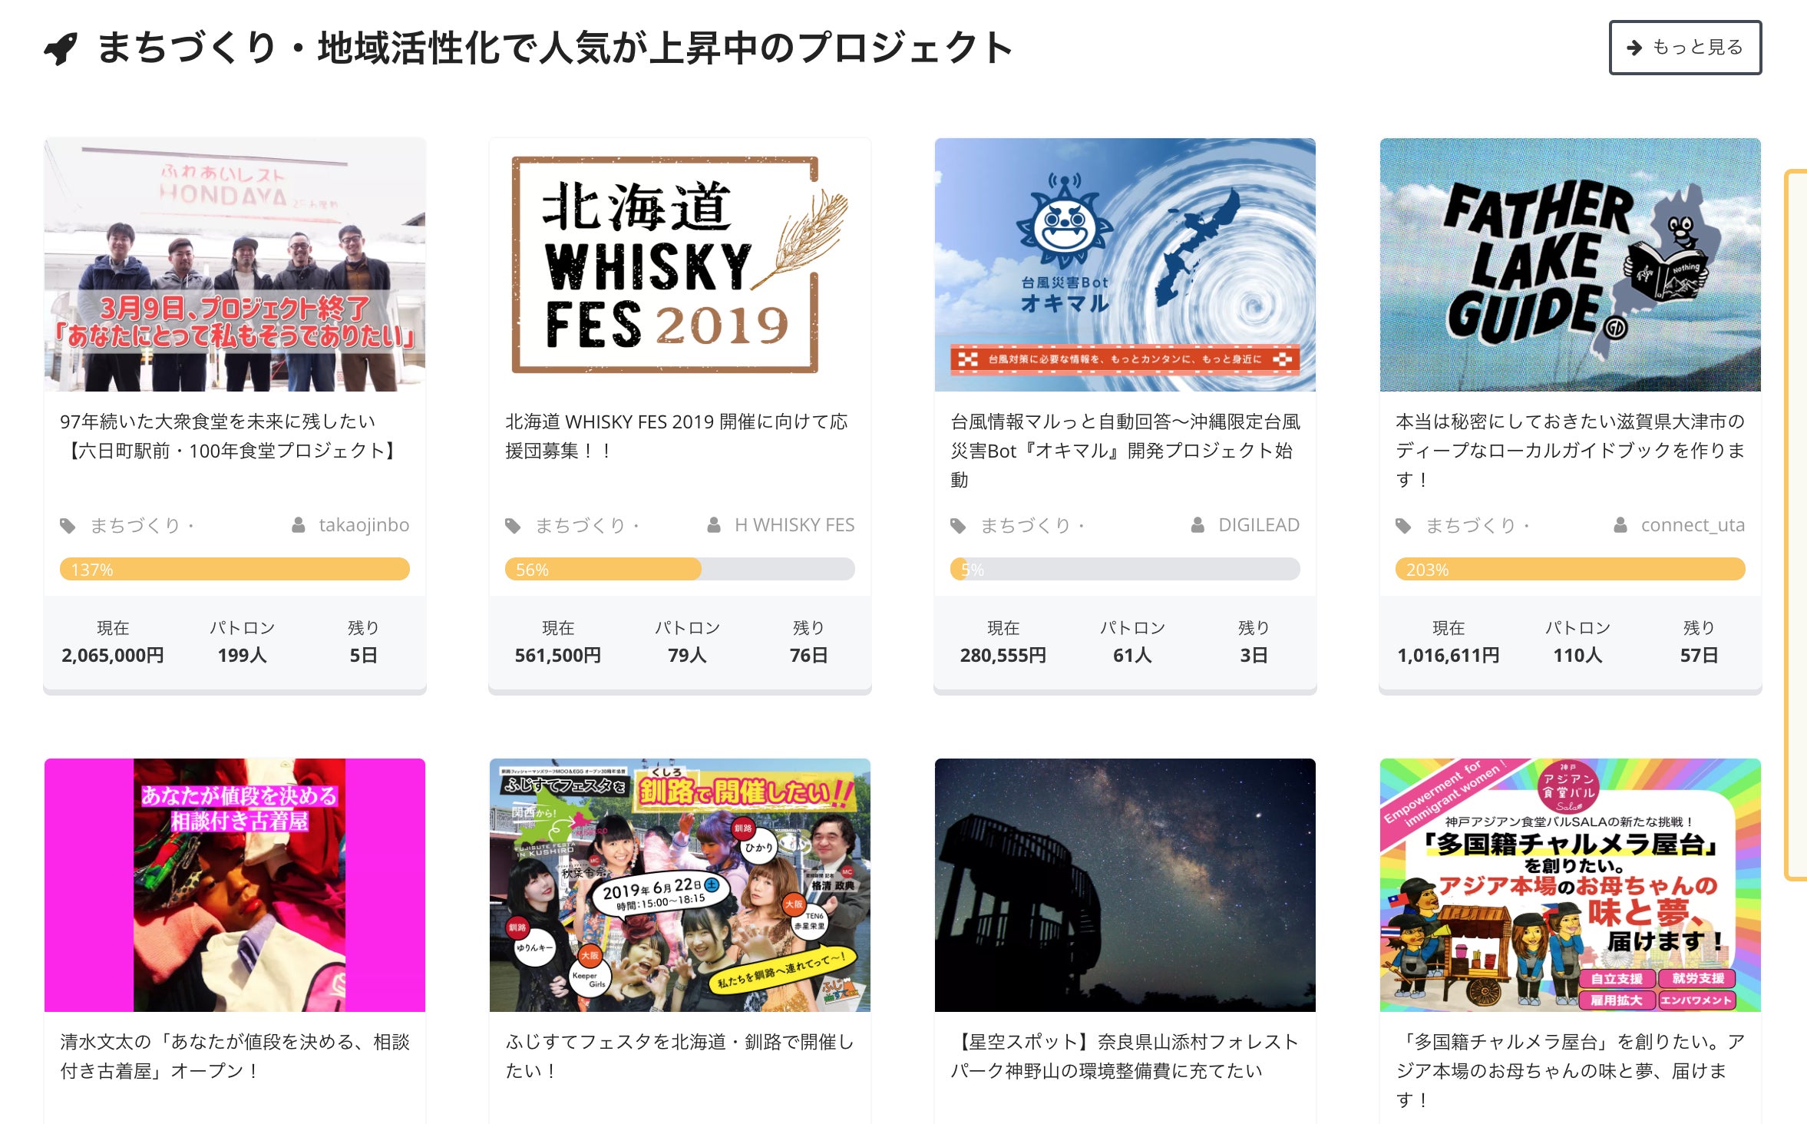Click the user icon next to DIGILEAD
1807x1124 pixels.
coord(1198,525)
